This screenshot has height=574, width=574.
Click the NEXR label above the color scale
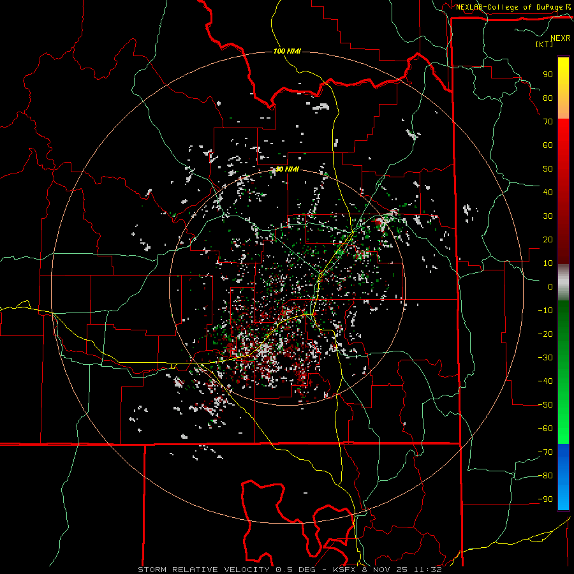click(x=561, y=38)
